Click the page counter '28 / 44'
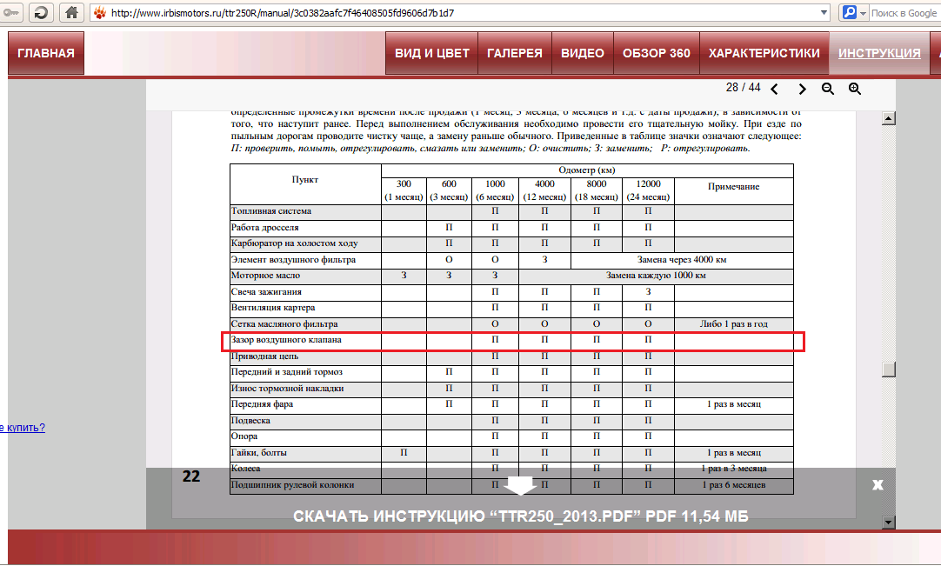This screenshot has height=566, width=941. [743, 88]
